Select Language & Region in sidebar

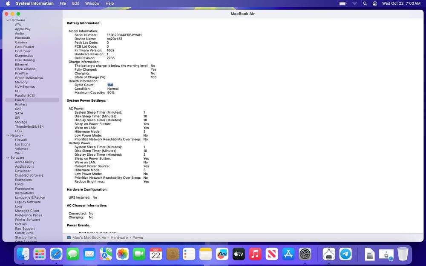(30, 197)
